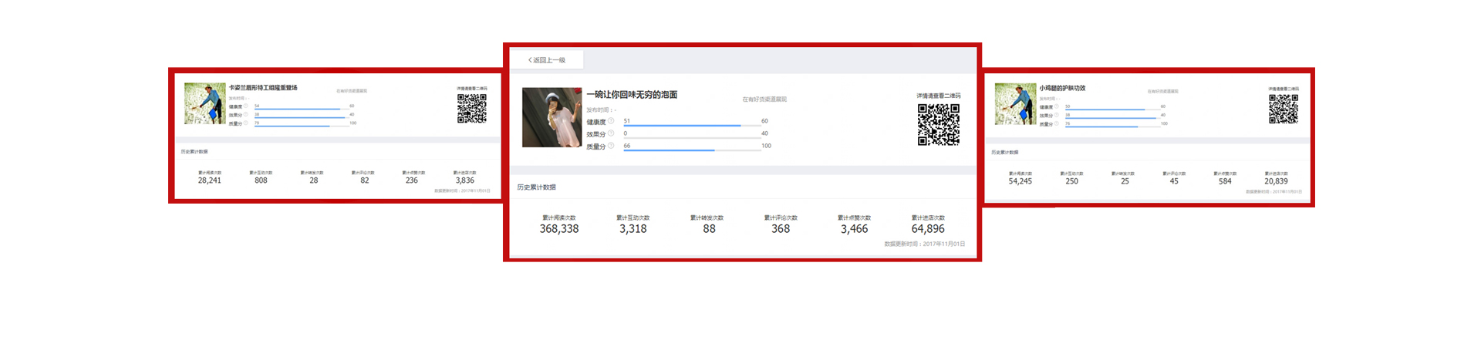Click the 返回上一级 back button
The height and width of the screenshot is (347, 1481).
(x=547, y=60)
